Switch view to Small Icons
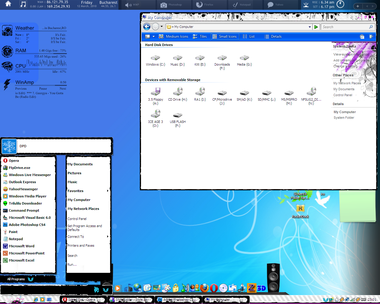This screenshot has width=380, height=304. pos(225,37)
